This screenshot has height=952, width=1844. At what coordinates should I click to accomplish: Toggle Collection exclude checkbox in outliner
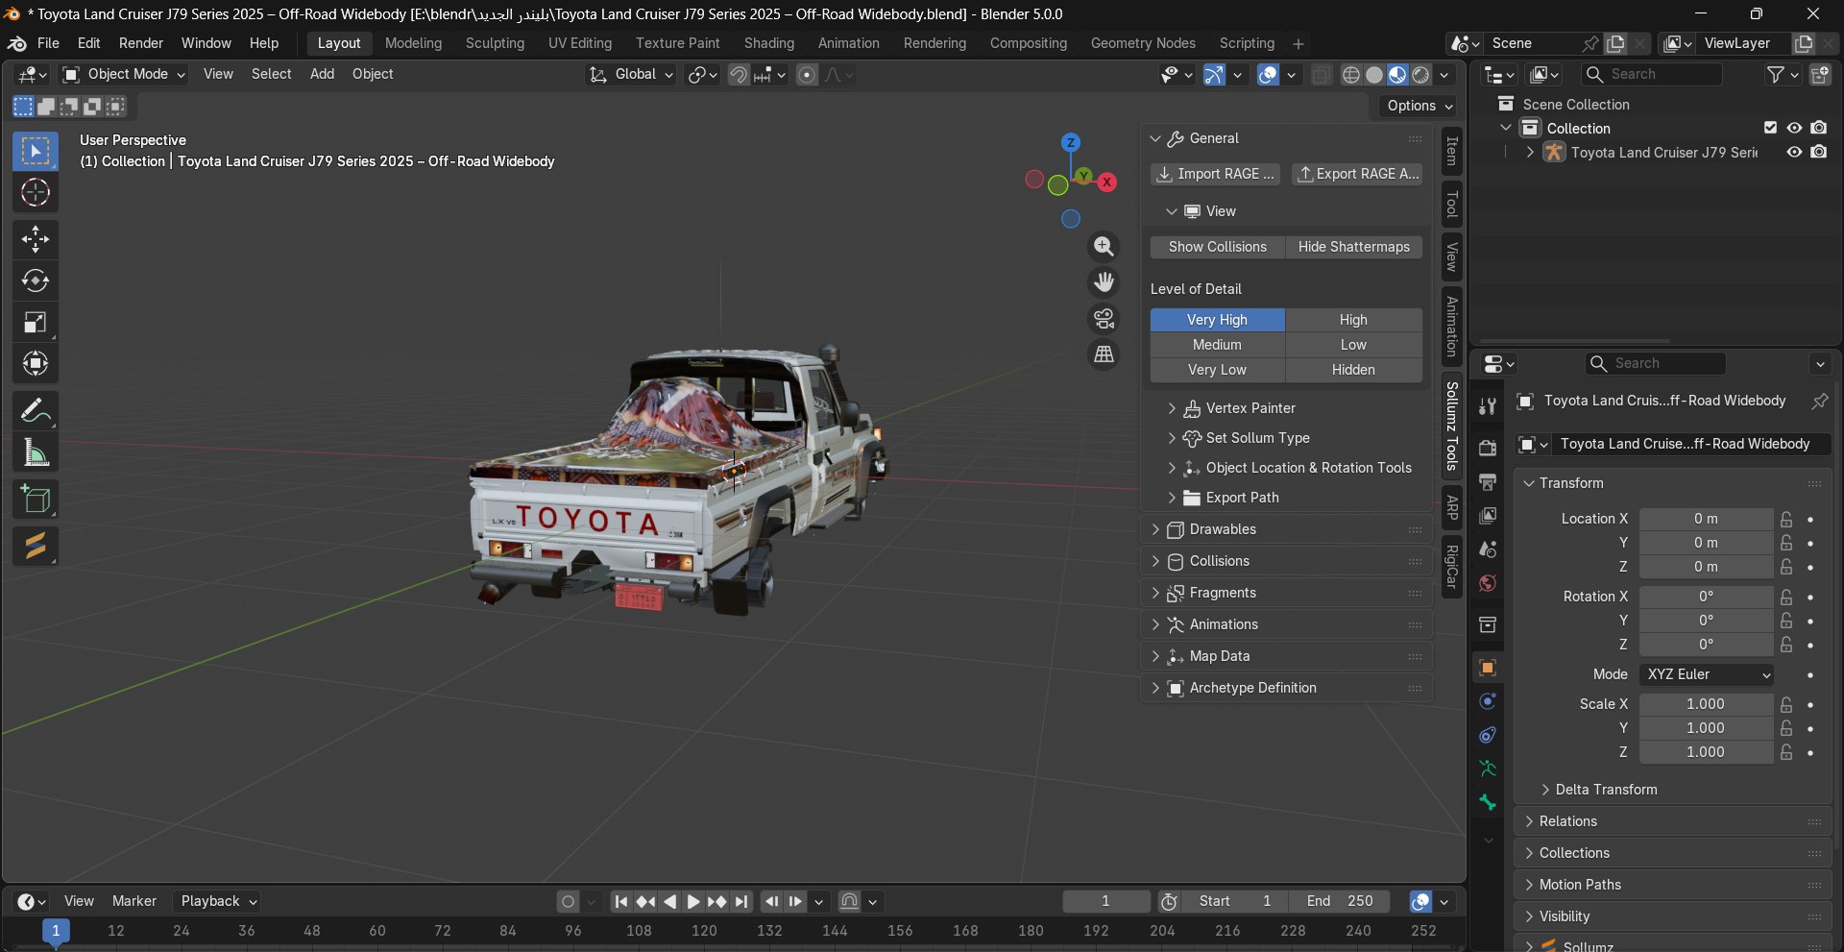(1770, 128)
